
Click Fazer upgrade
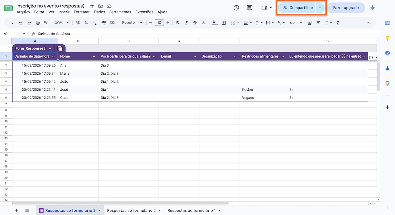point(346,8)
